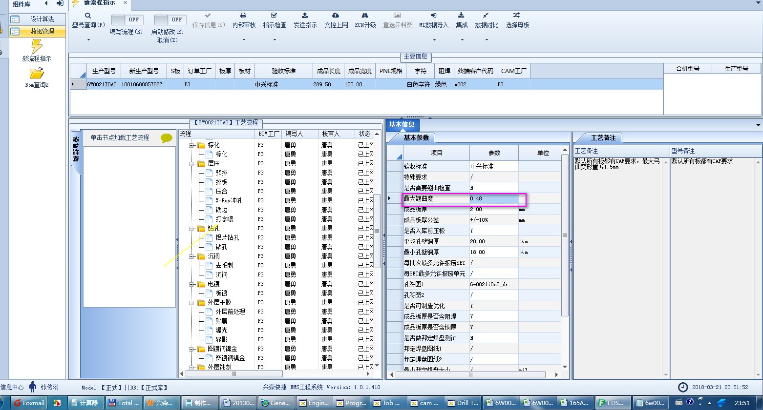Image resolution: width=763 pixels, height=410 pixels.
Task: Click the 指示检查 checkbox icon
Action: point(274,16)
